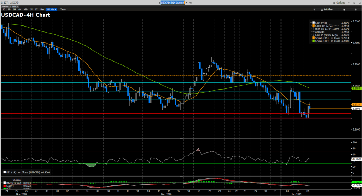Viewport: 362px width, 196px height.
Task: Select the 1Y time range
Action: (31, 10)
